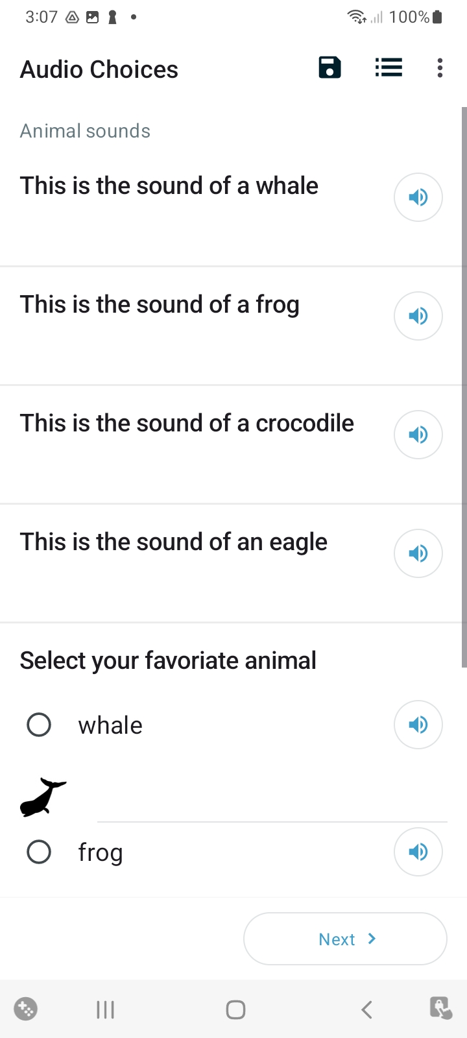The width and height of the screenshot is (467, 1038).
Task: Play the eagle sound audio
Action: [418, 553]
